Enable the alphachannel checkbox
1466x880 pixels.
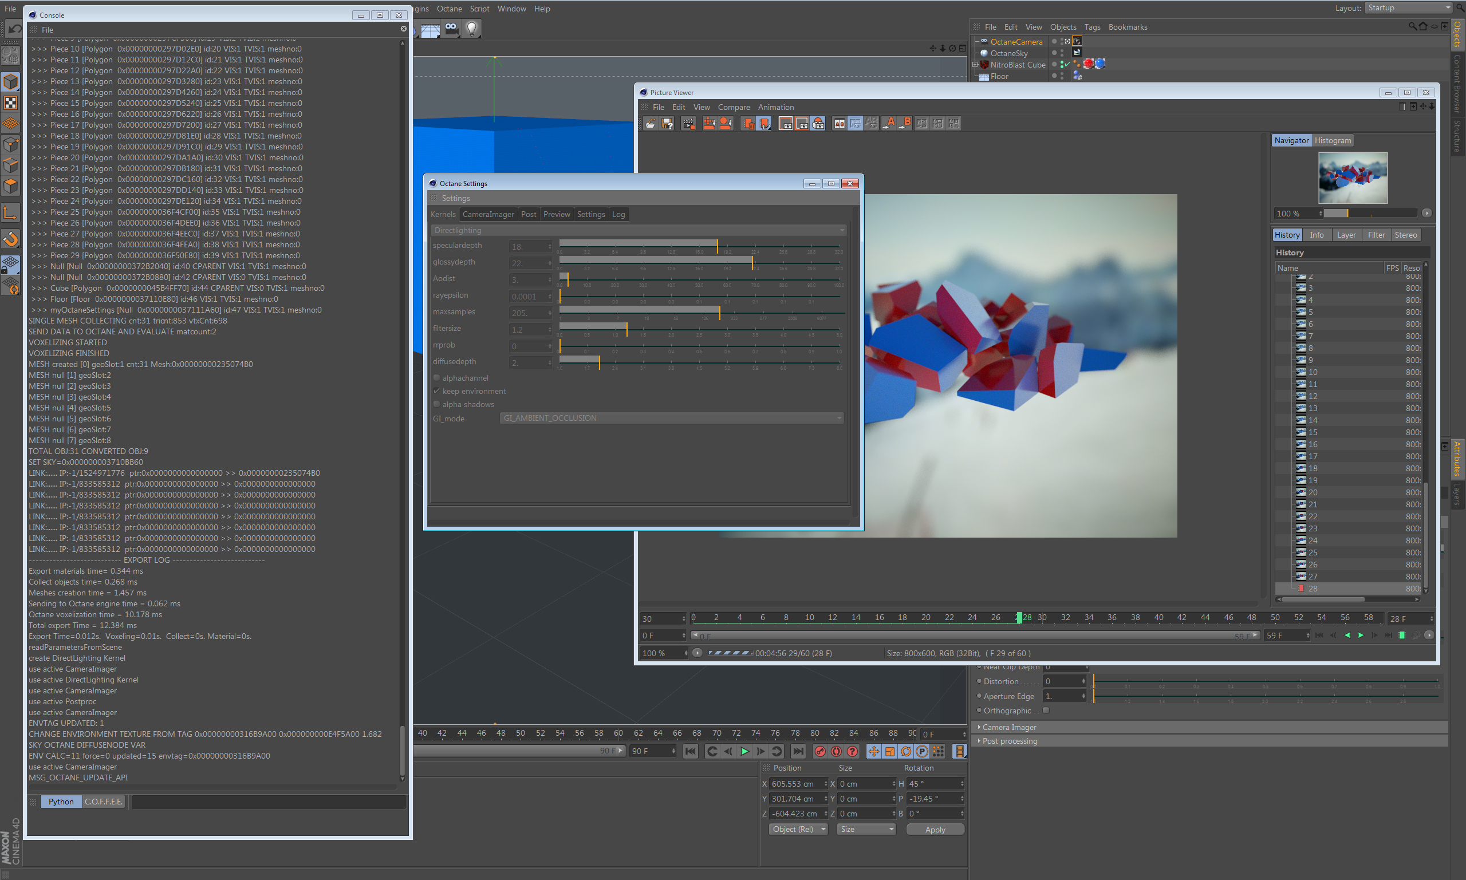click(437, 378)
